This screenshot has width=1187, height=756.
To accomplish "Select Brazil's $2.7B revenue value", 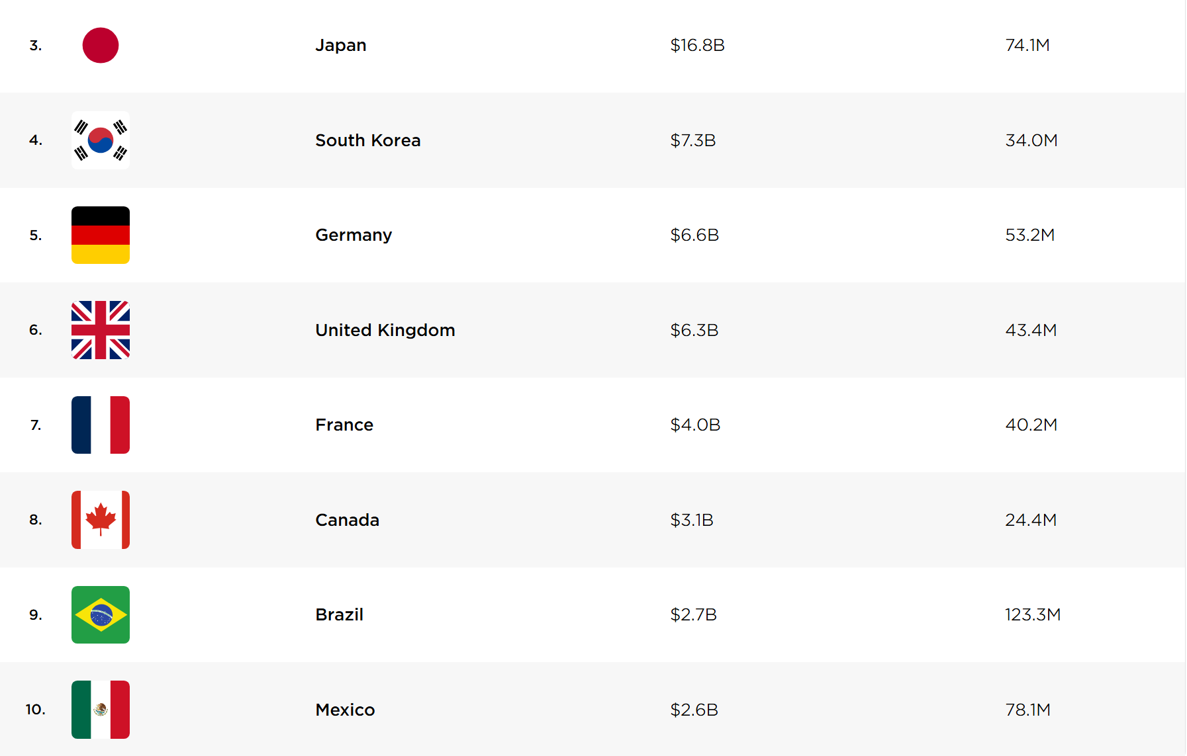I will [694, 614].
